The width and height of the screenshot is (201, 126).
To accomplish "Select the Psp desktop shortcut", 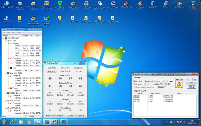I will tap(47, 21).
